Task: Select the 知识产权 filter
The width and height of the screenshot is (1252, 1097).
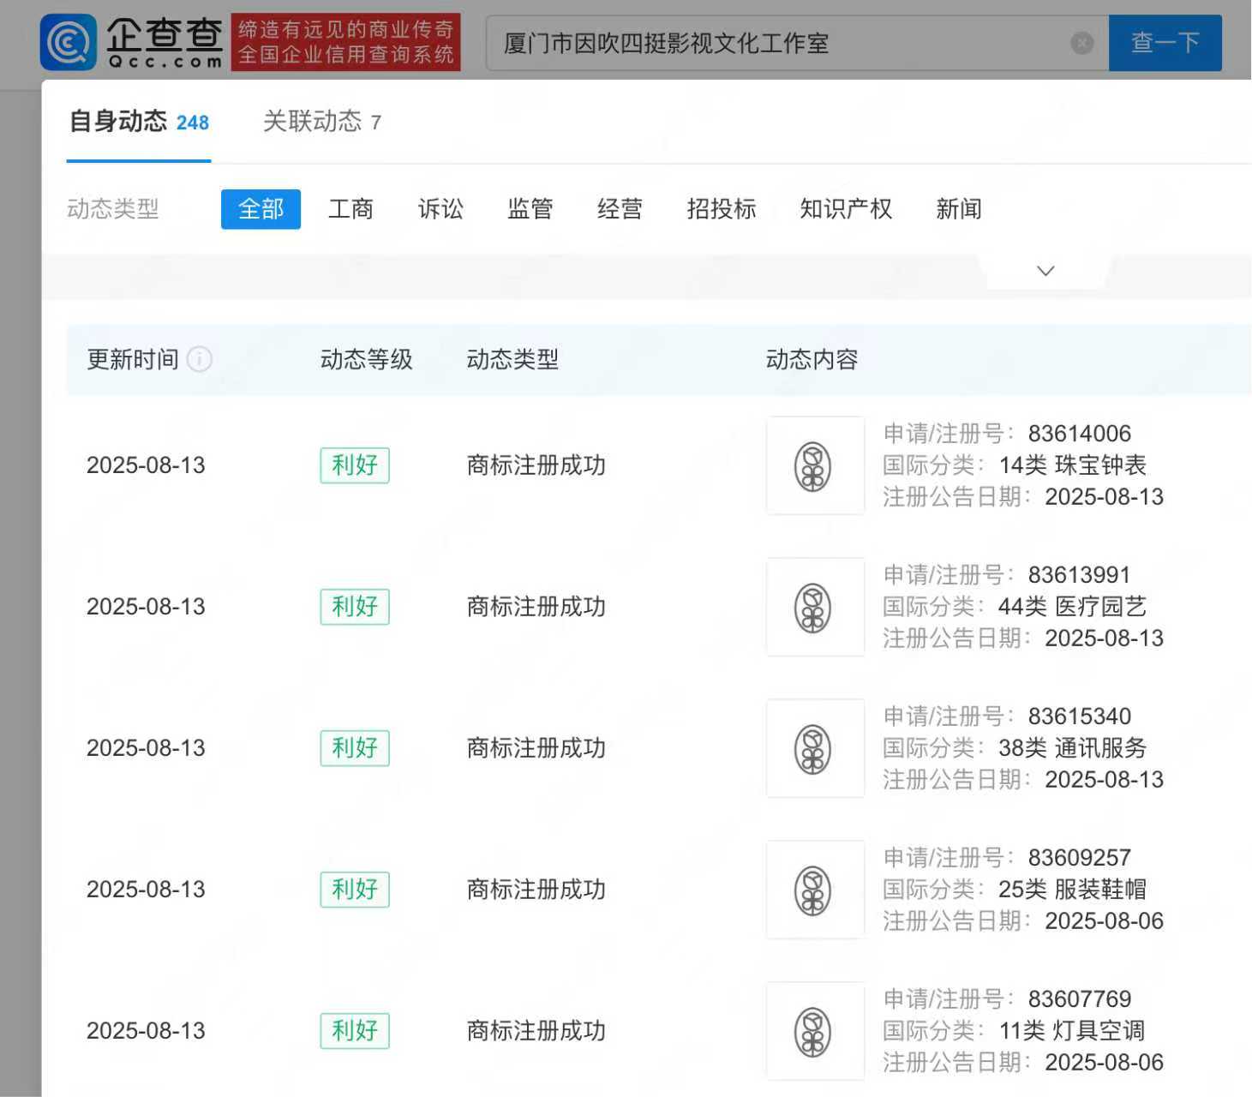Action: [x=846, y=209]
